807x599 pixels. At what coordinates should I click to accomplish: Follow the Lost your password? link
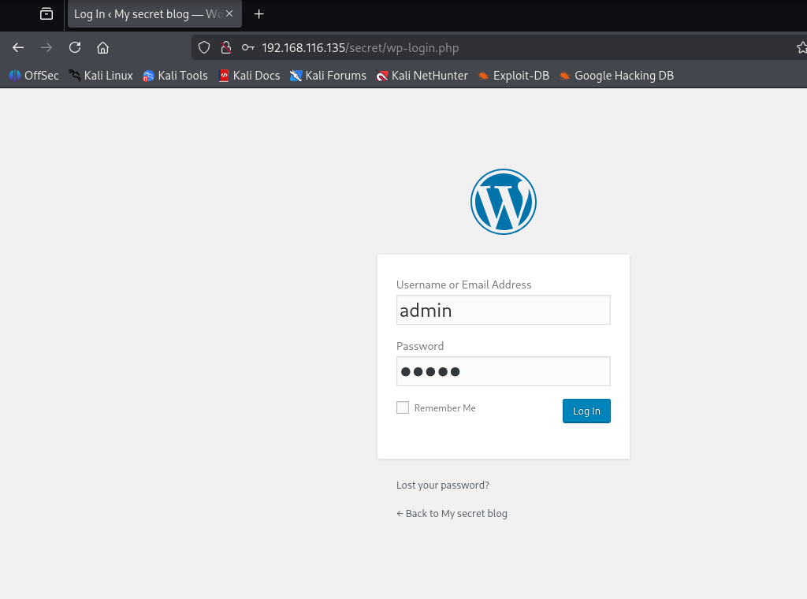(443, 485)
